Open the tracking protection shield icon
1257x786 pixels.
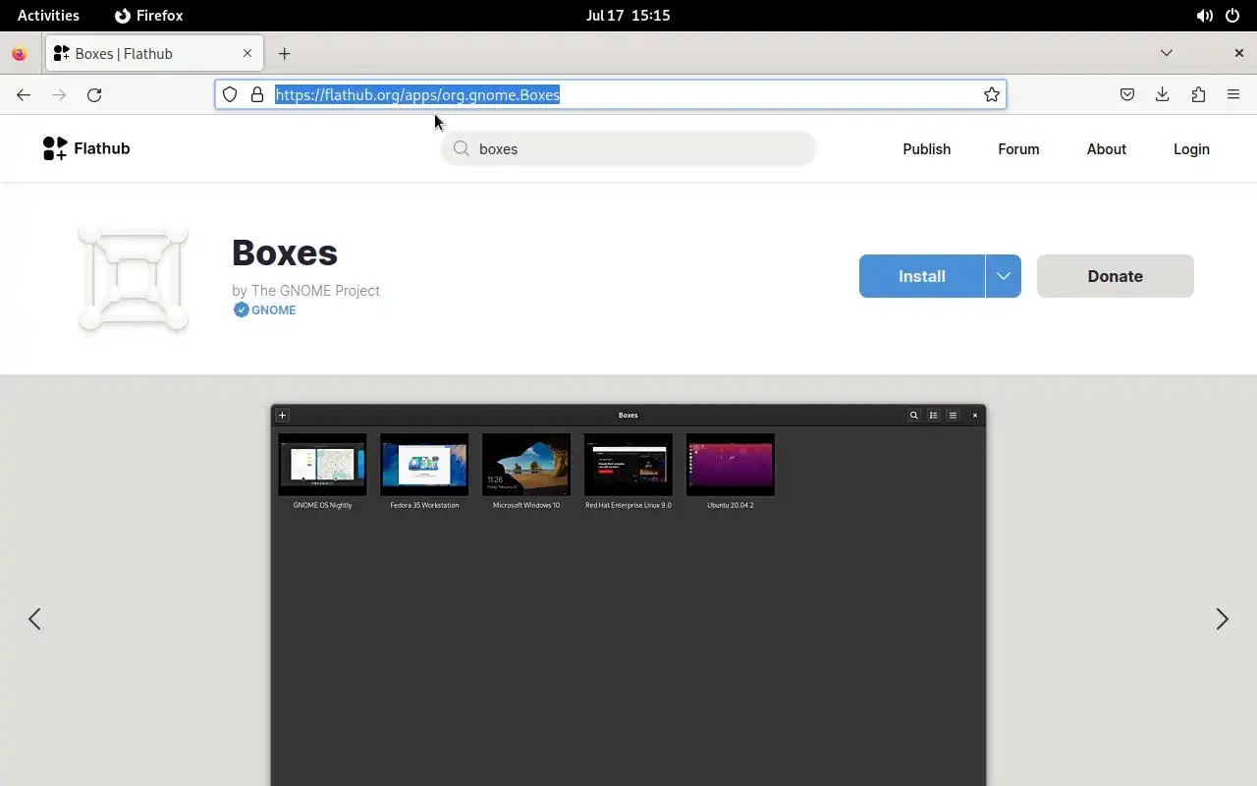click(x=230, y=94)
